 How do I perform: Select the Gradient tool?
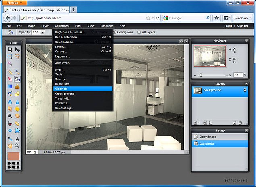[10, 86]
